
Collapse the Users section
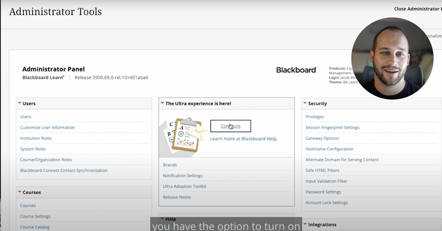coord(20,104)
